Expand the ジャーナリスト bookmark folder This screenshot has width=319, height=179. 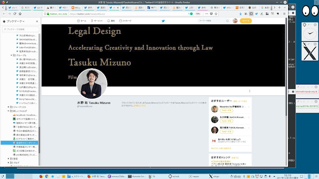[8, 107]
